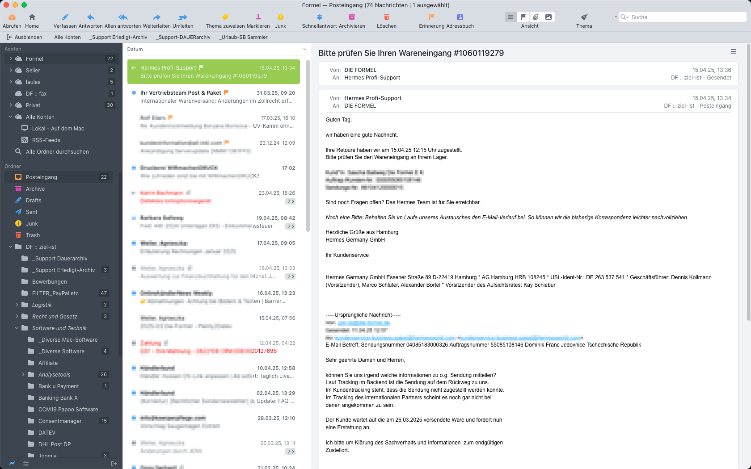Image resolution: width=751 pixels, height=469 pixels.
Task: Click in the Suche search field
Action: 683,17
